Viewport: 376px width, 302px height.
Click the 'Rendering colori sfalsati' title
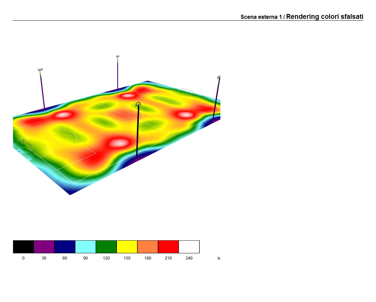pyautogui.click(x=325, y=16)
